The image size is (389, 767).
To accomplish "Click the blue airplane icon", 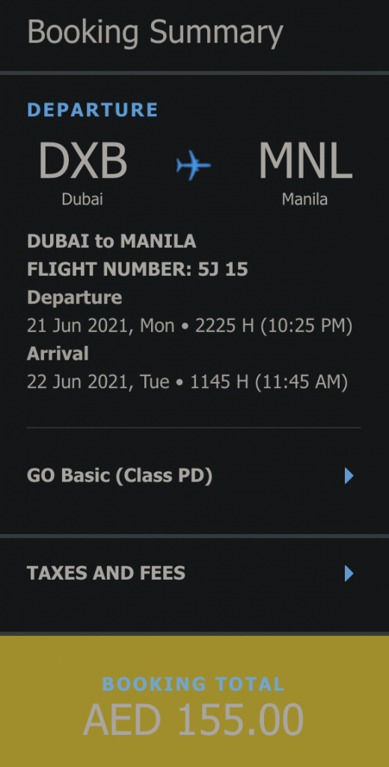I will click(x=194, y=165).
